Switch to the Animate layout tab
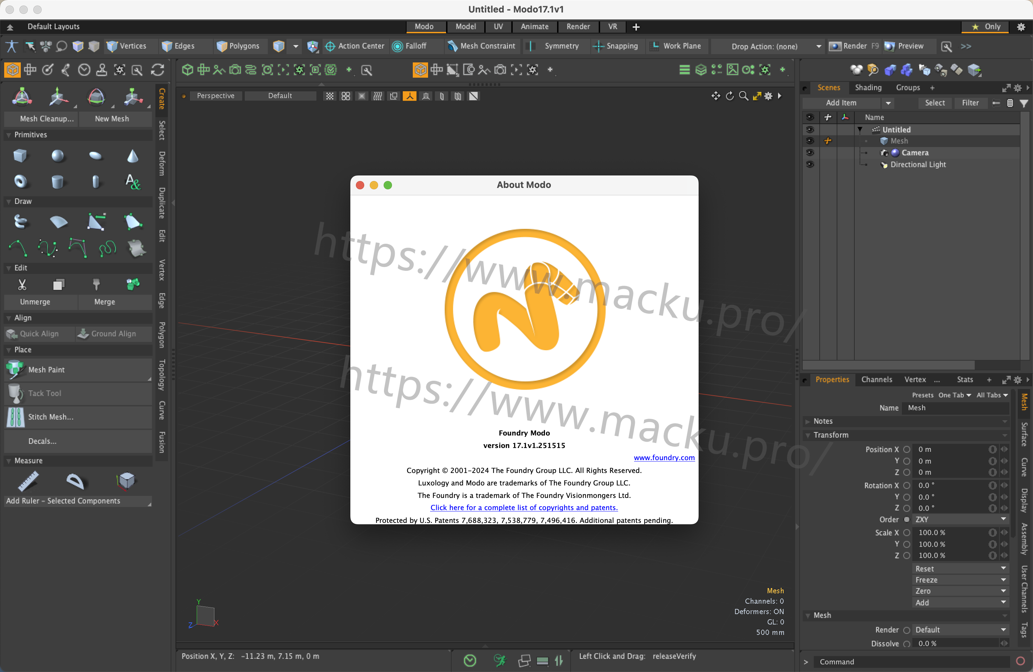Viewport: 1033px width, 672px height. click(x=534, y=26)
